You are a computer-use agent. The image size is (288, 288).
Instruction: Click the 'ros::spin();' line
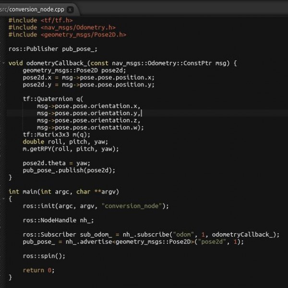click(x=44, y=256)
